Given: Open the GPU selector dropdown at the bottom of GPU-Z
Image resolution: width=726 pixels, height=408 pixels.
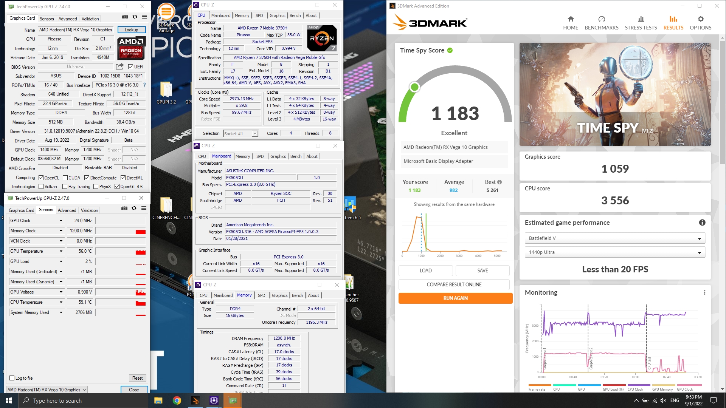Looking at the screenshot, I should [x=47, y=390].
